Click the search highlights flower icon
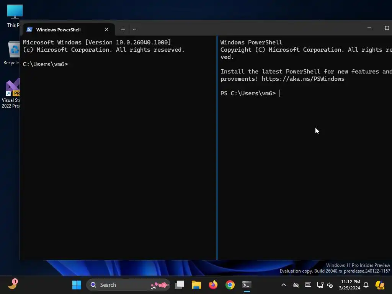This screenshot has height=294, width=392. coord(160,285)
